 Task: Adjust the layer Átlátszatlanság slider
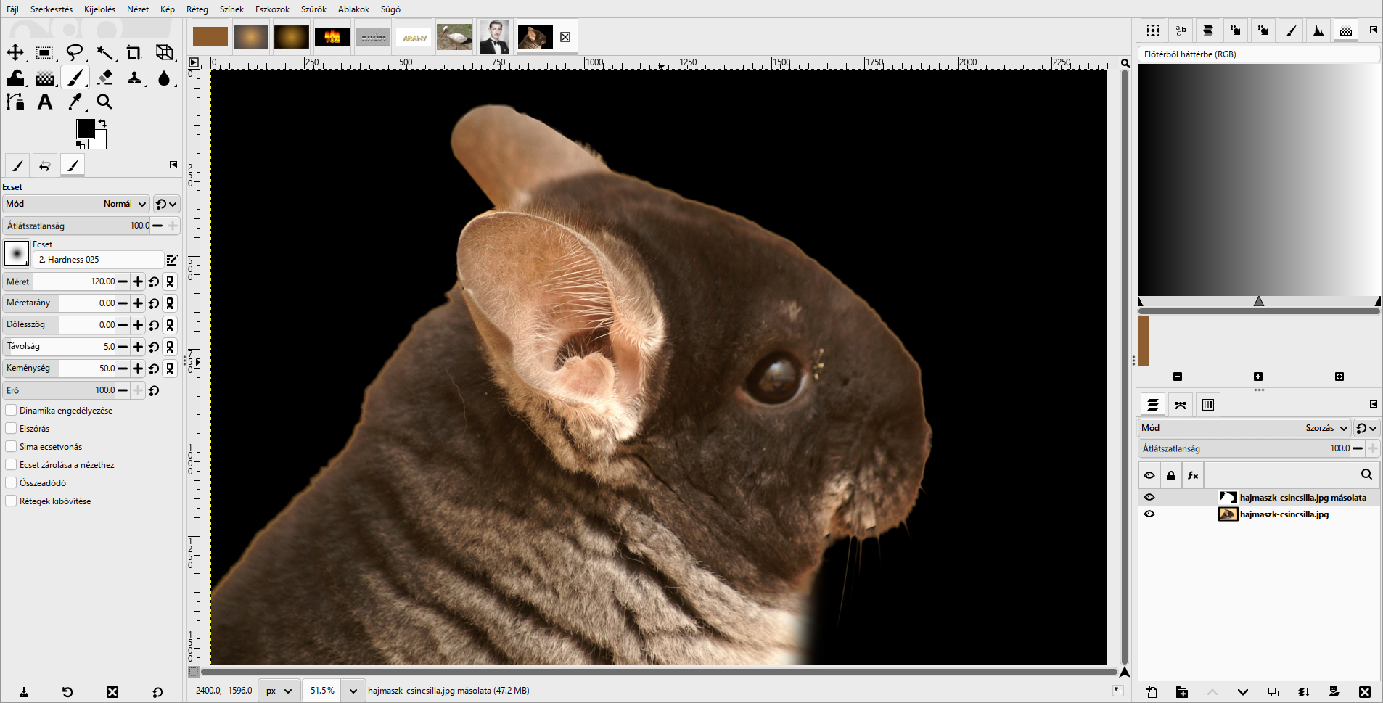tap(1244, 448)
